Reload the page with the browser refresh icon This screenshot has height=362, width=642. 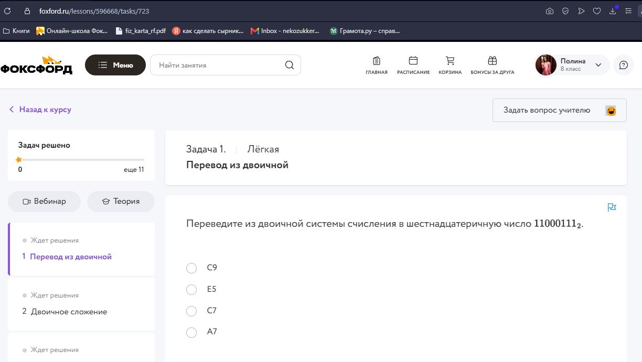tap(7, 11)
